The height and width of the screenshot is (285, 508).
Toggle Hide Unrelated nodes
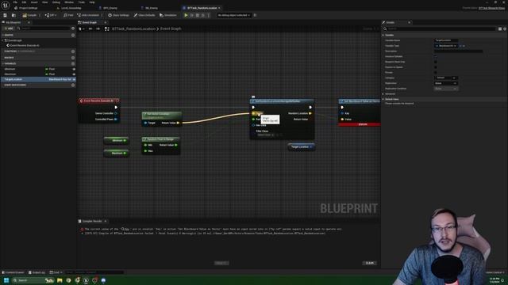[88, 15]
